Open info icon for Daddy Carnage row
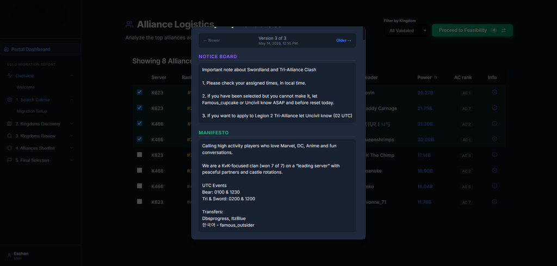Viewport: 557px width, 266px height. click(494, 108)
